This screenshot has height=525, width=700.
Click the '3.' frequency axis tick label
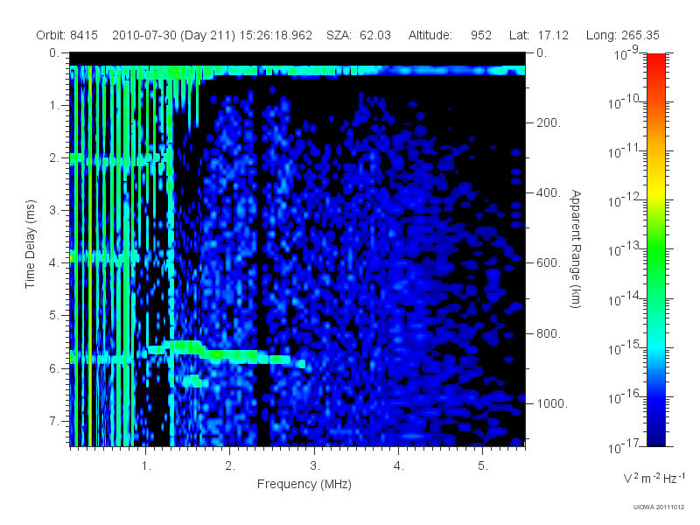tap(315, 466)
